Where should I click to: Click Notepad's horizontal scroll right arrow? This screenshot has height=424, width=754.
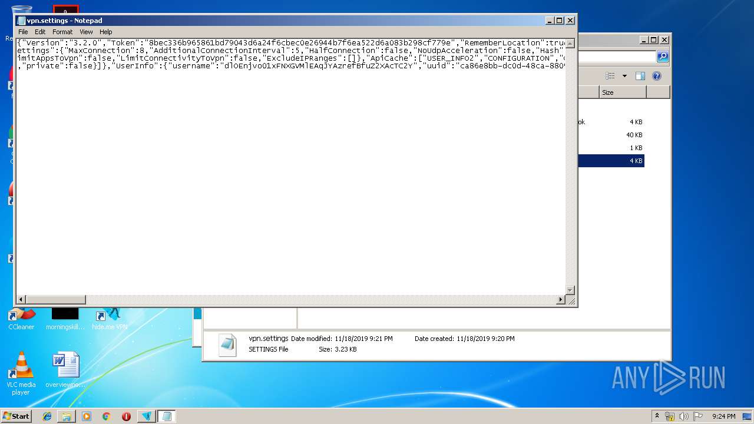[x=561, y=300]
